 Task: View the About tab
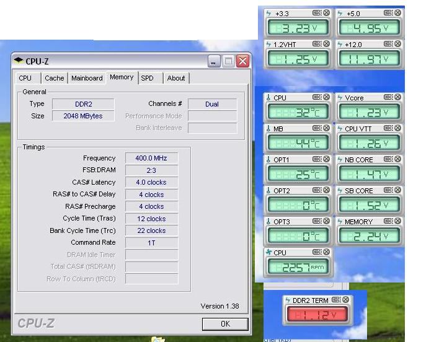[176, 78]
